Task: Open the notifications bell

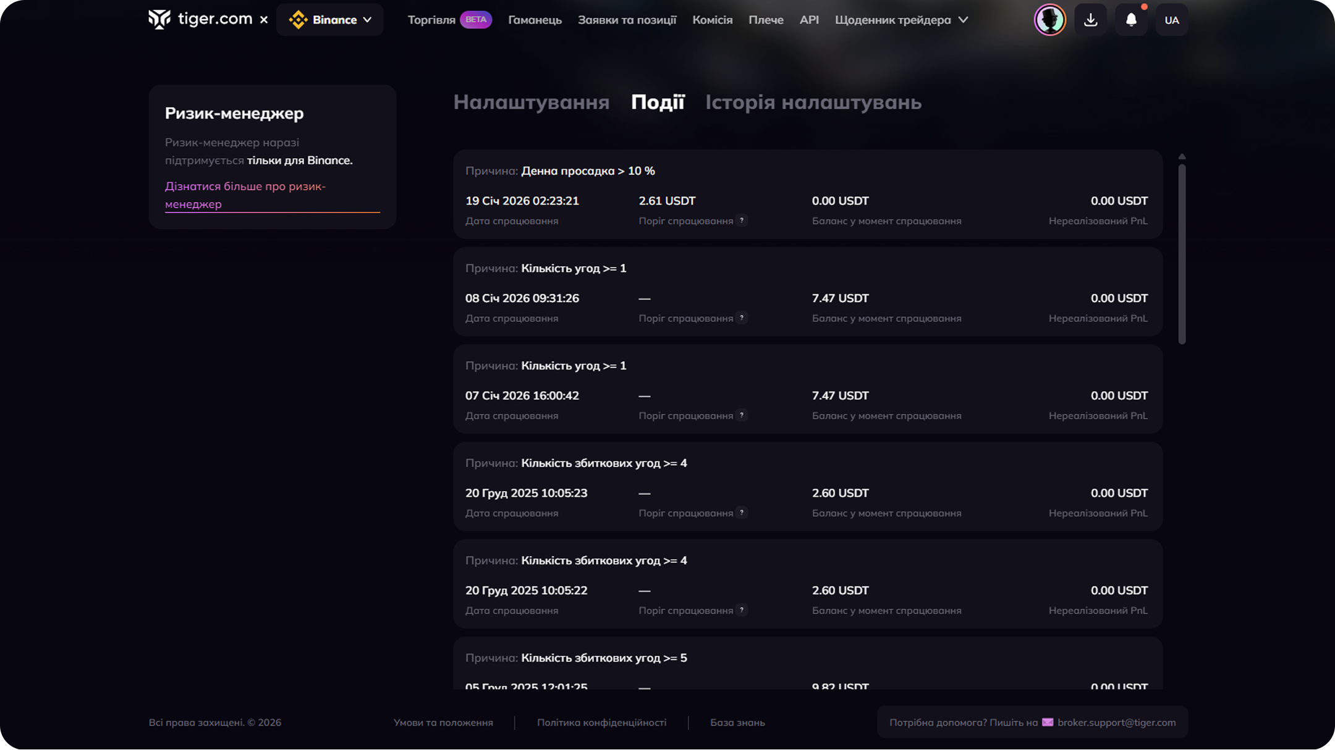Action: 1131,20
